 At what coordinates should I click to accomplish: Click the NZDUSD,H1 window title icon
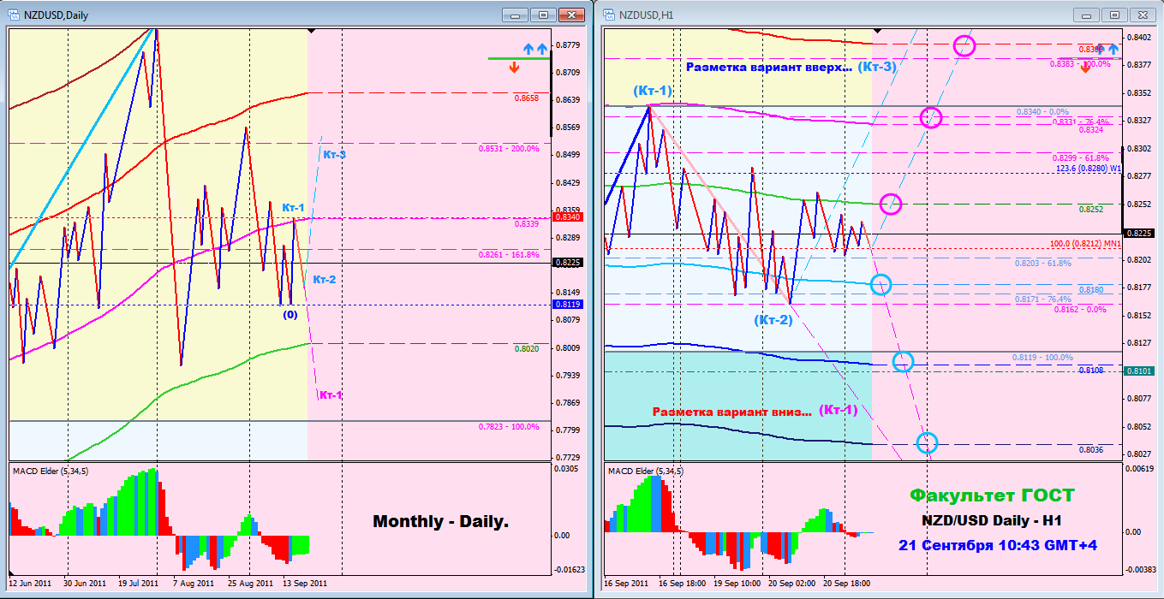pyautogui.click(x=609, y=15)
